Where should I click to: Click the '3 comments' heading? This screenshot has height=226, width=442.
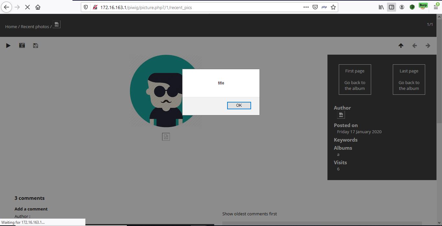pyautogui.click(x=29, y=198)
